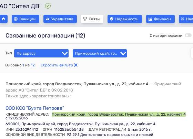Open the home page tab icon
This screenshot has height=139, width=193.
3,19
